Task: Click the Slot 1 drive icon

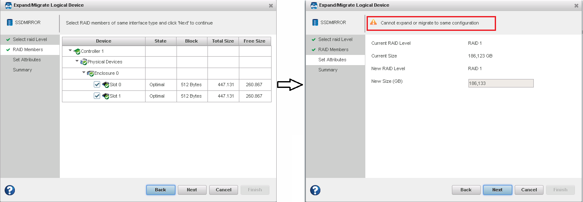Action: [x=106, y=96]
